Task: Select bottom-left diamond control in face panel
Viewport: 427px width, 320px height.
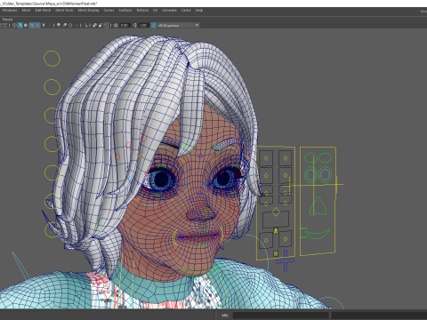Action: (266, 240)
